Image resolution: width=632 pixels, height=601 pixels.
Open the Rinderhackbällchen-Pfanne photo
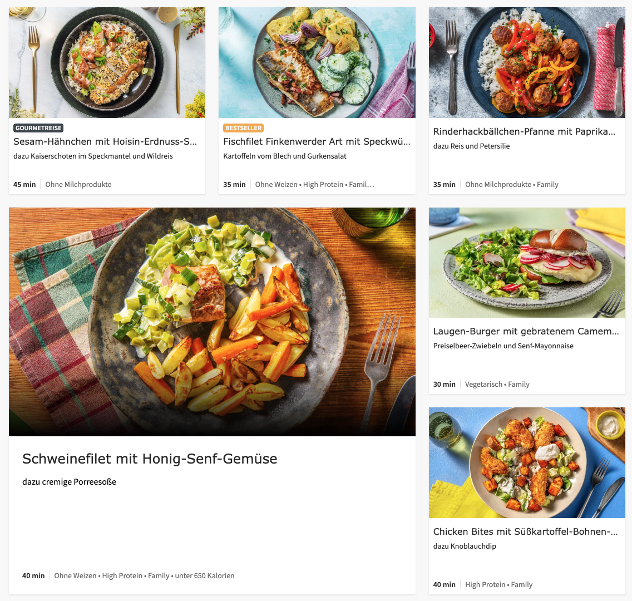pos(527,62)
